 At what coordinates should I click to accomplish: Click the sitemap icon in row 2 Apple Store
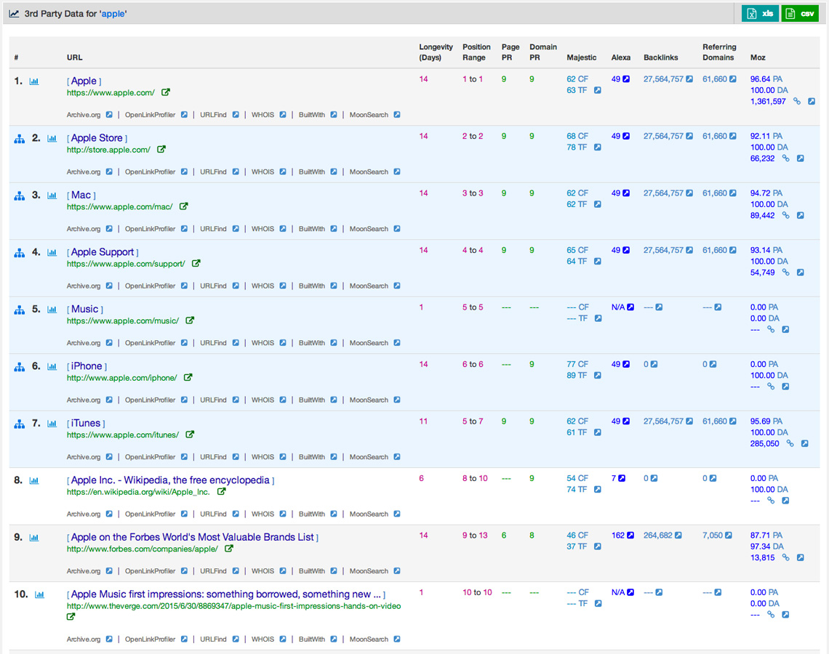click(19, 139)
